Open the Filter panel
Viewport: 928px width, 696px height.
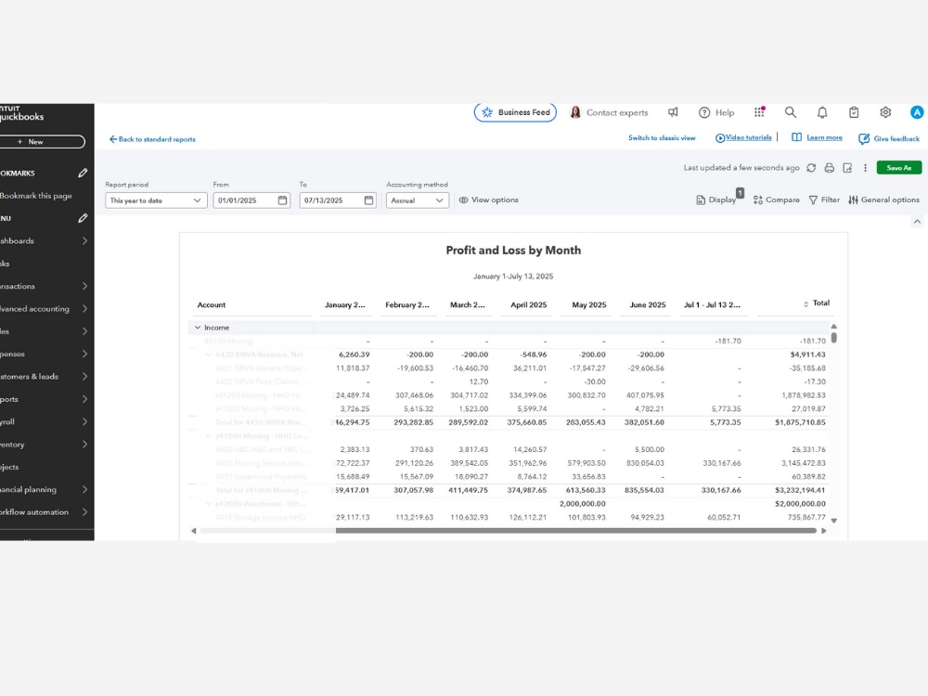point(824,200)
